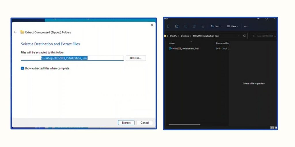Image resolution: width=295 pixels, height=147 pixels.
Task: Sort by the Name column header
Action: [x=172, y=43]
